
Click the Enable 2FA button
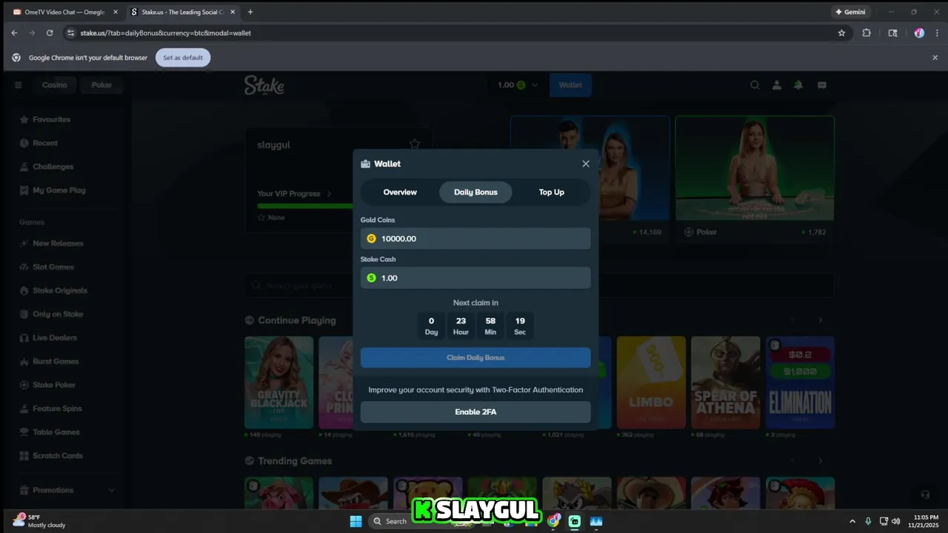coord(475,412)
